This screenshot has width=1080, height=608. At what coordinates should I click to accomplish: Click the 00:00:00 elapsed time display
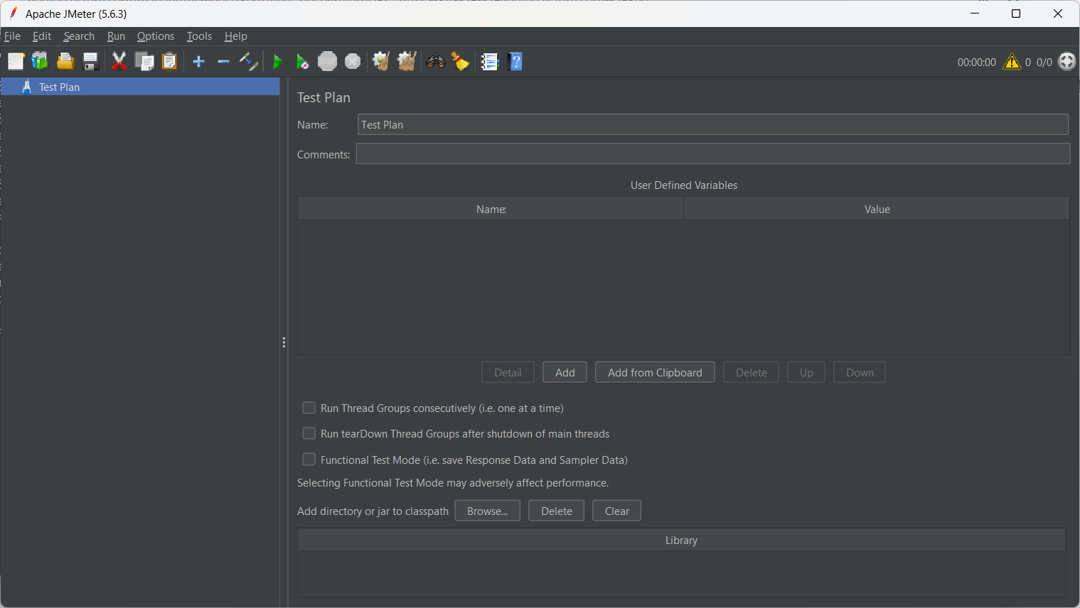tap(977, 63)
